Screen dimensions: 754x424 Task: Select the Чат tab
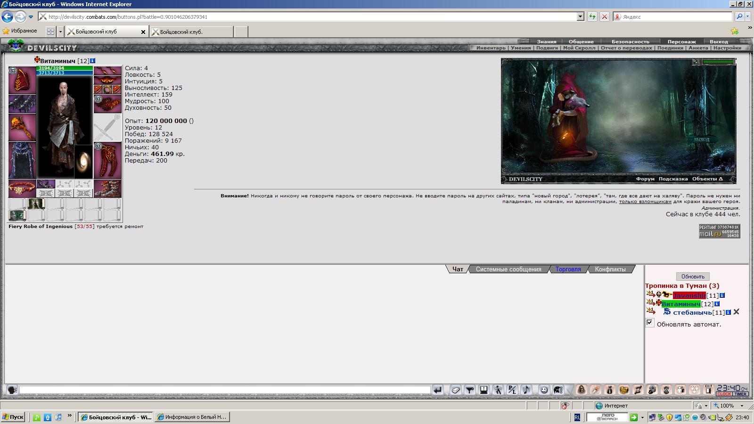[x=458, y=269]
